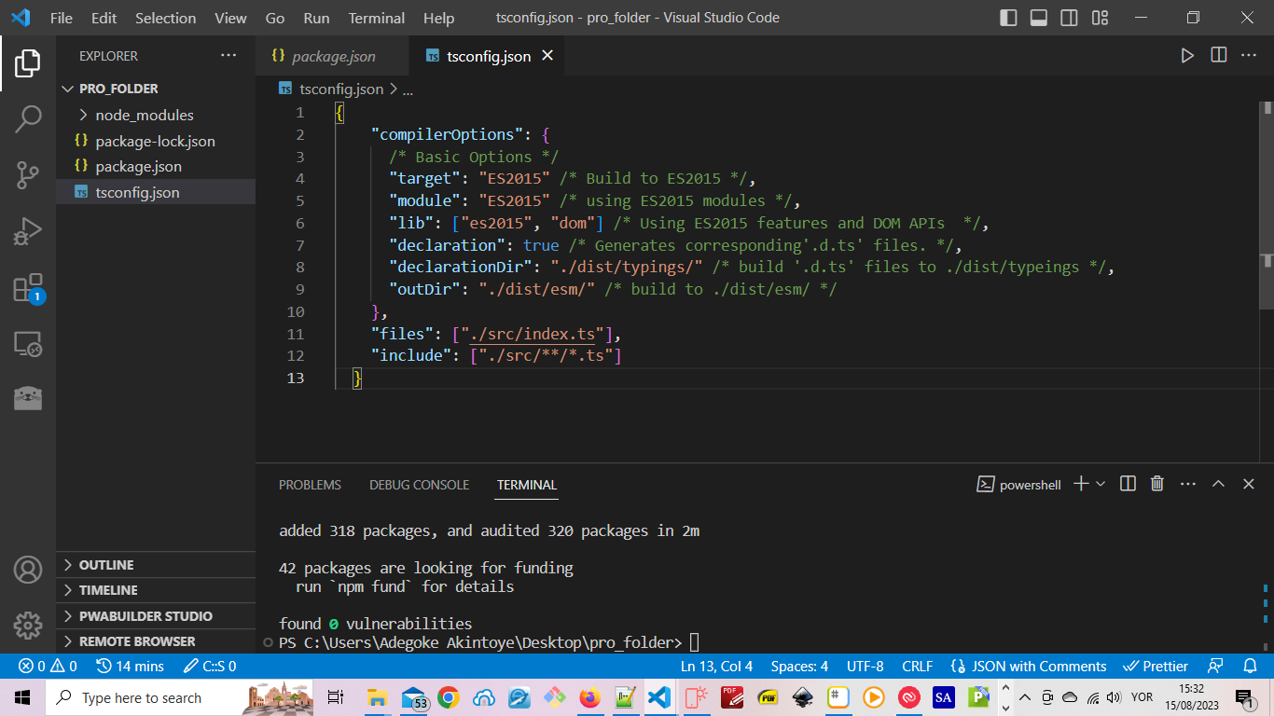
Task: Expand the node_modules folder
Action: pyautogui.click(x=144, y=116)
